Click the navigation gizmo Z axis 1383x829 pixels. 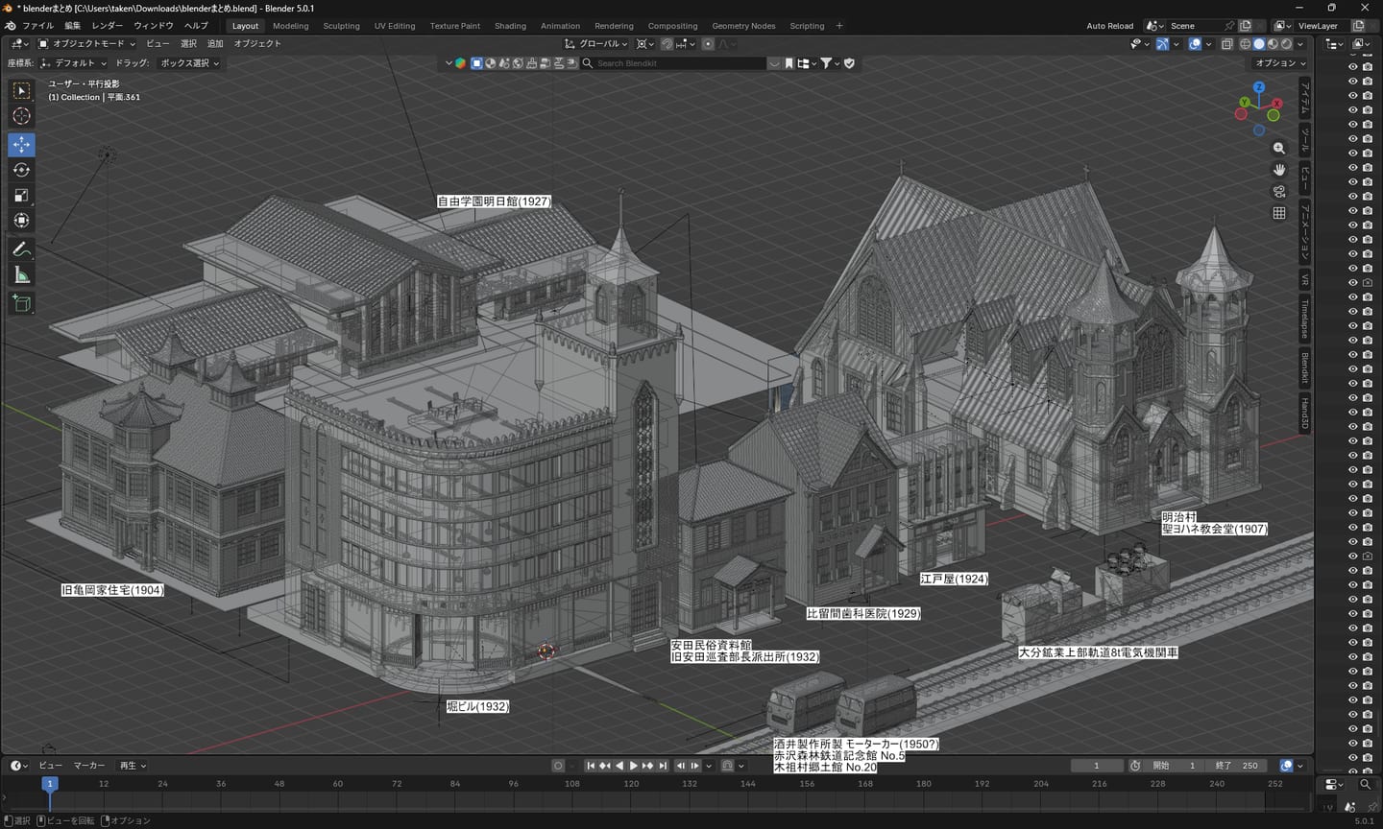pos(1258,87)
